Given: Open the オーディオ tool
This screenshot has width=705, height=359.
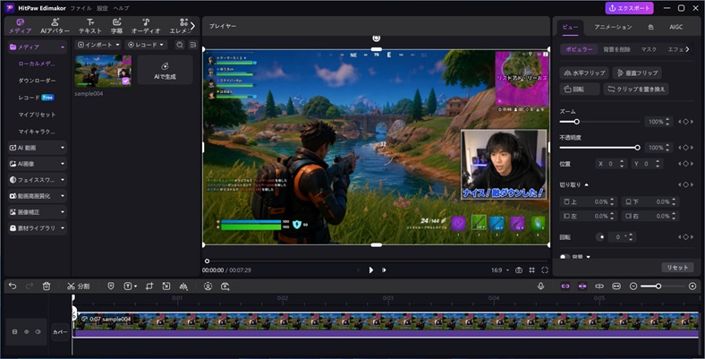Looking at the screenshot, I should pyautogui.click(x=146, y=26).
